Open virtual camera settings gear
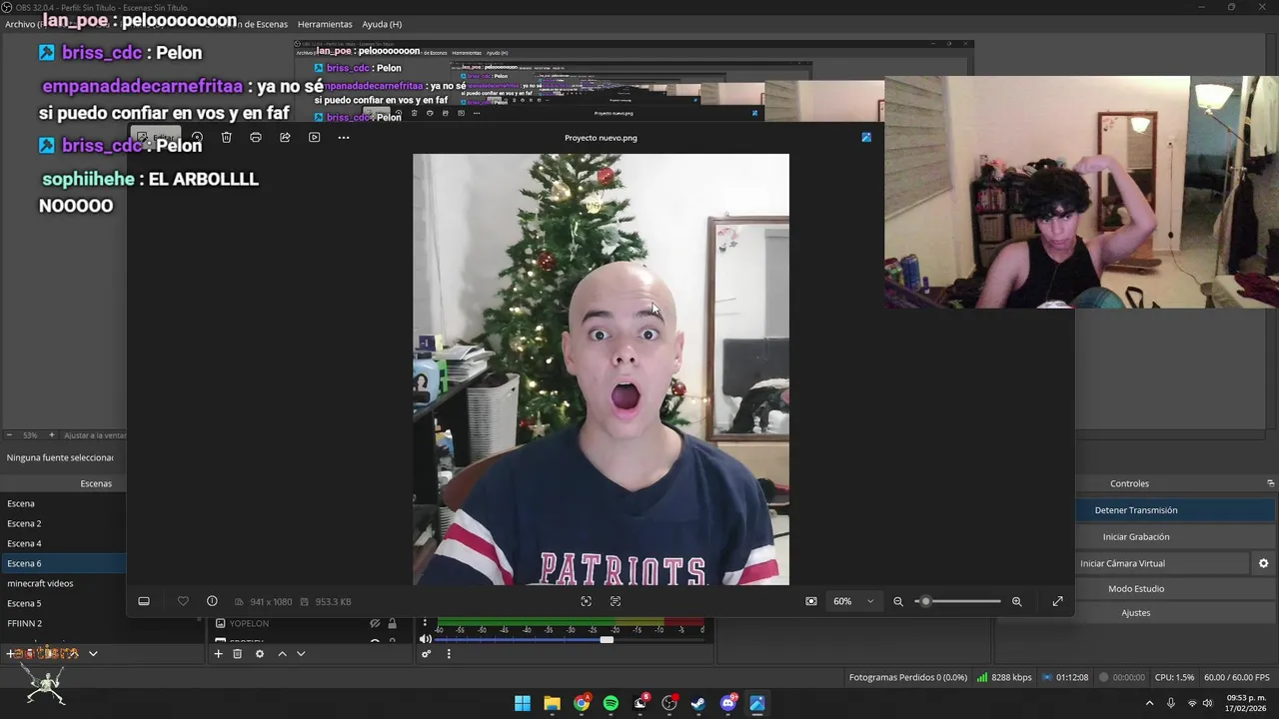1279x719 pixels. point(1263,563)
